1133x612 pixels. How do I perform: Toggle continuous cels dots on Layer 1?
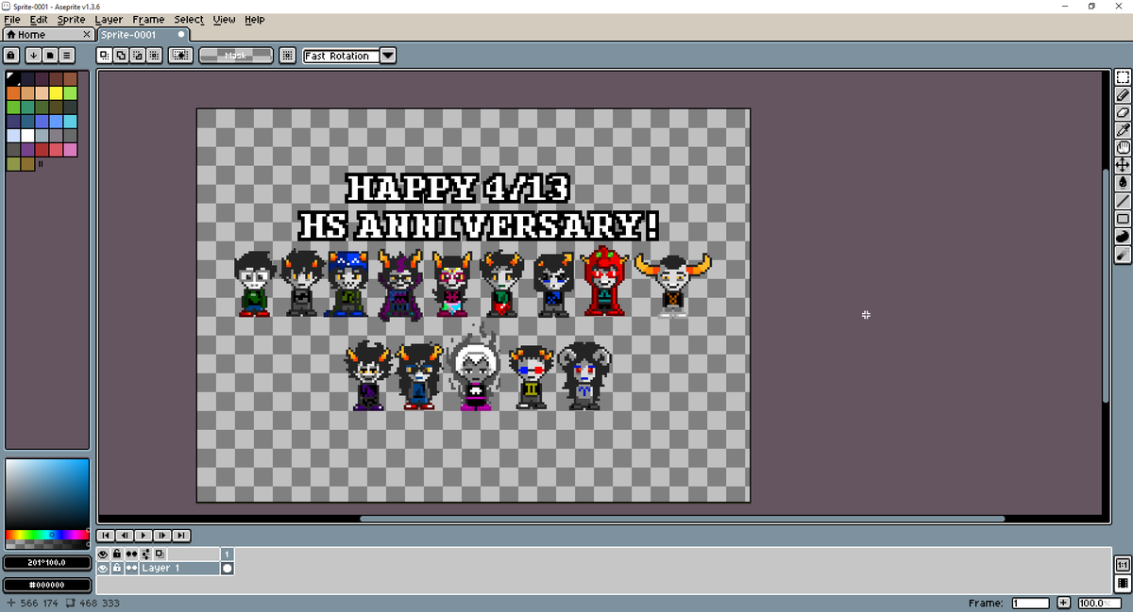(132, 569)
